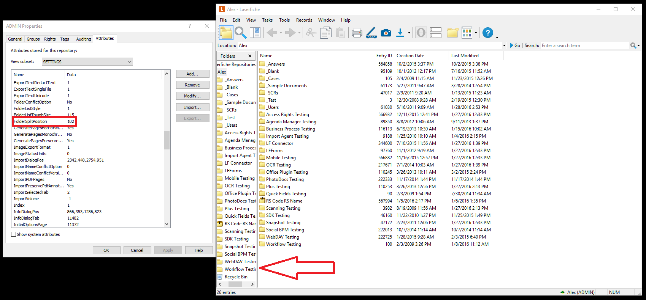Click Cancel in ADMIN Properties
The image size is (646, 300).
[x=137, y=250]
